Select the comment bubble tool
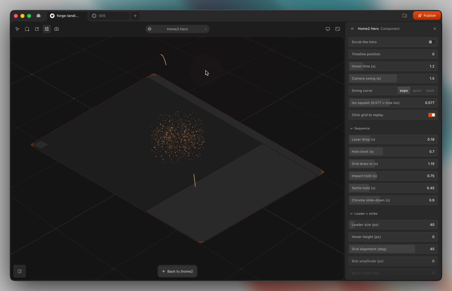452x291 pixels. point(27,29)
